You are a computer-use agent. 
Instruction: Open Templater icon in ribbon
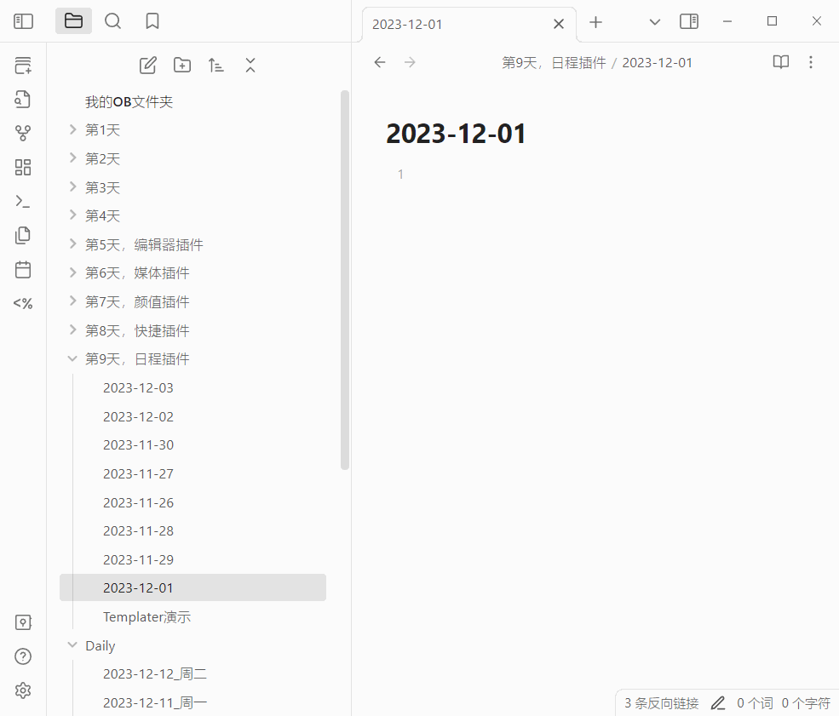pos(23,304)
